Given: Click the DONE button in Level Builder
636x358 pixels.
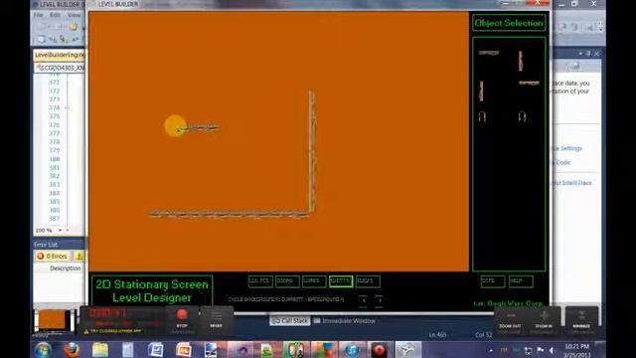Looking at the screenshot, I should (x=493, y=281).
